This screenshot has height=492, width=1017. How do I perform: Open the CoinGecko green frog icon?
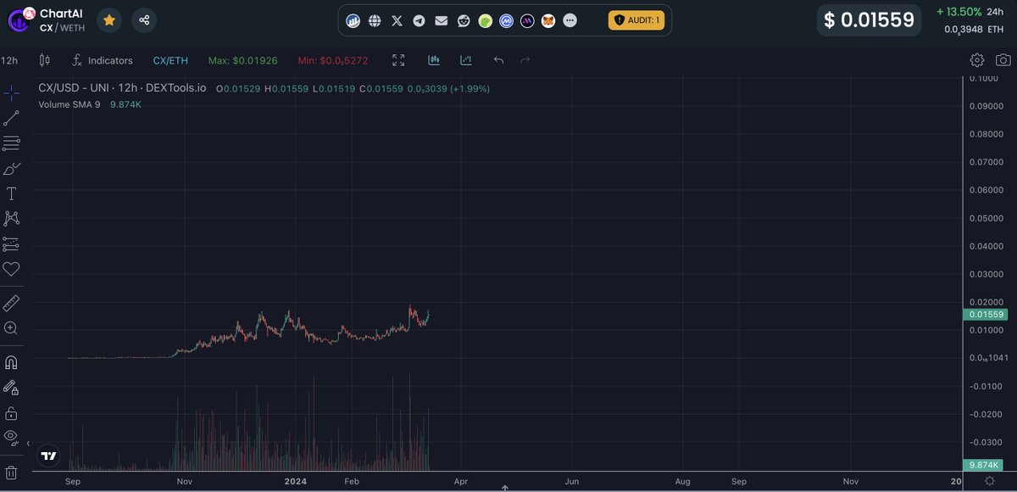click(x=485, y=20)
